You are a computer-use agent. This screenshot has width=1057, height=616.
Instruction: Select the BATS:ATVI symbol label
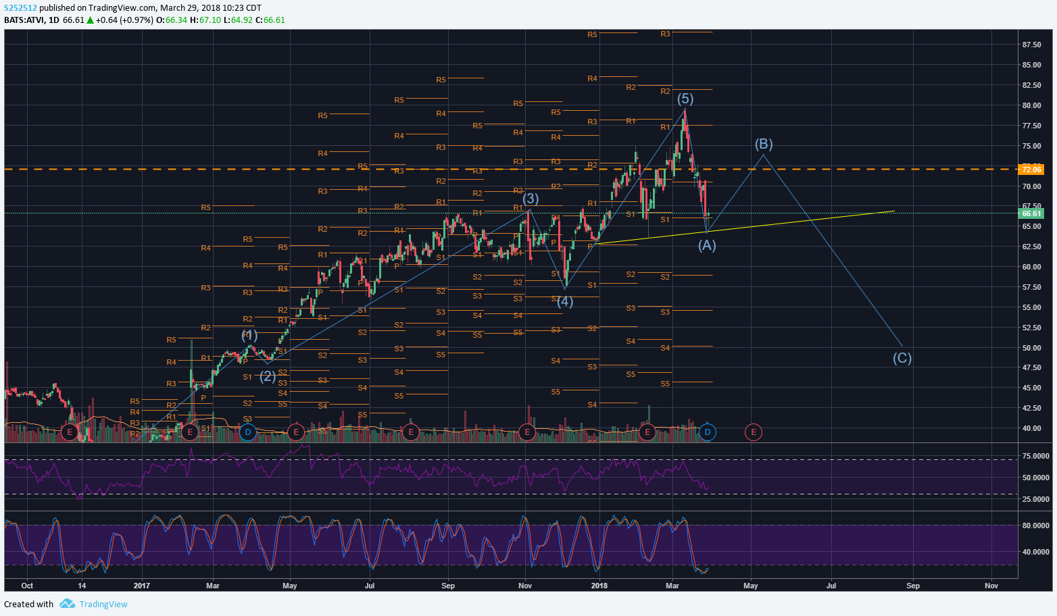tap(24, 20)
